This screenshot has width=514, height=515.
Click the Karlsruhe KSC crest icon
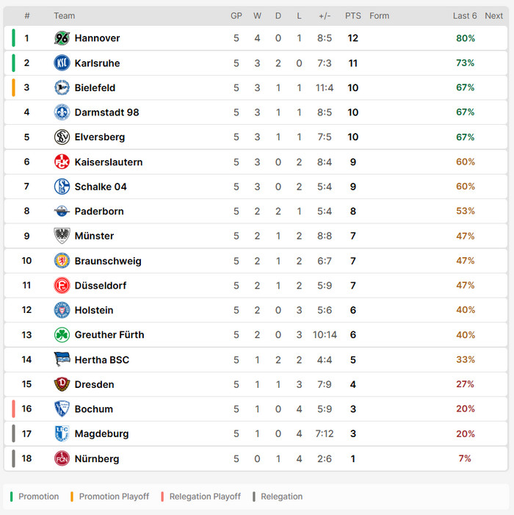pos(62,63)
